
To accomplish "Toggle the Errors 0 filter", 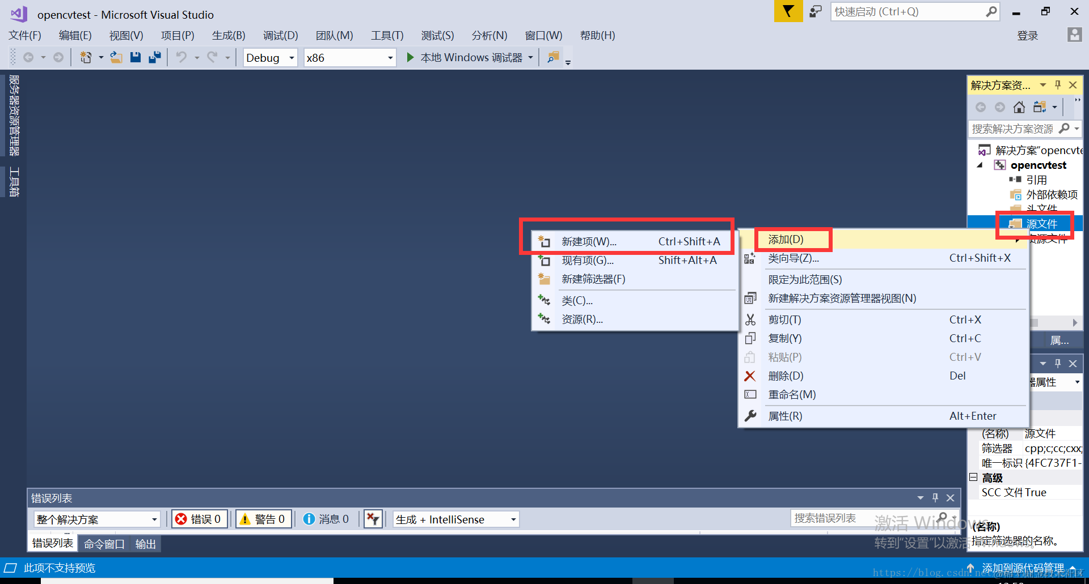I will click(200, 519).
